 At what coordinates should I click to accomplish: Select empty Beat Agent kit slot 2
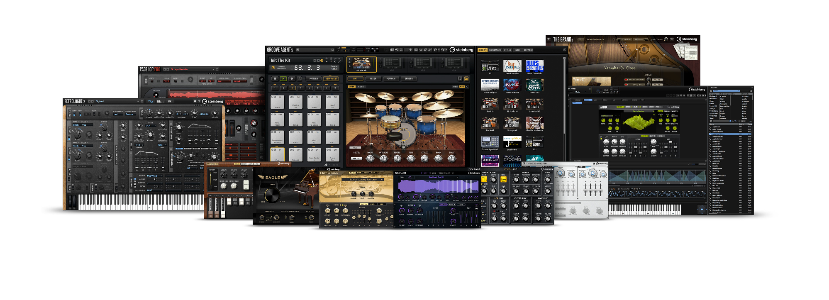tap(392, 64)
